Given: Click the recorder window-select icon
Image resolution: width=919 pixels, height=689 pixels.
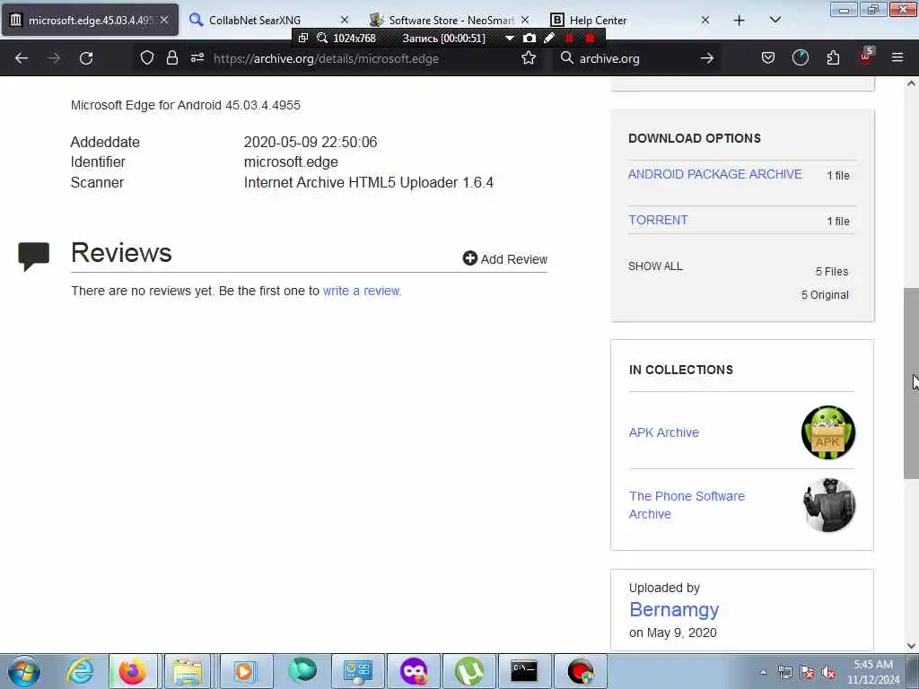Looking at the screenshot, I should pos(303,38).
